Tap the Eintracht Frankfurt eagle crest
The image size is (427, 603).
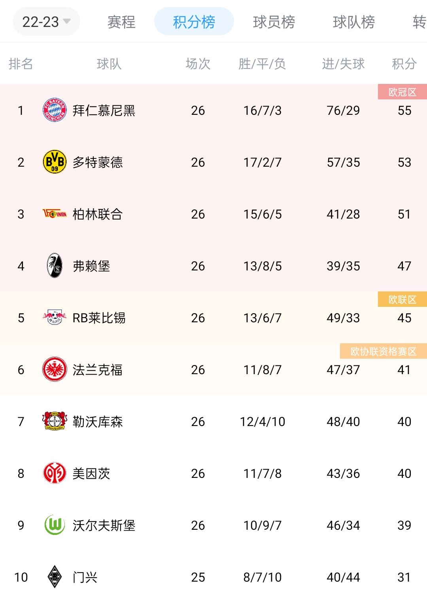tap(55, 369)
